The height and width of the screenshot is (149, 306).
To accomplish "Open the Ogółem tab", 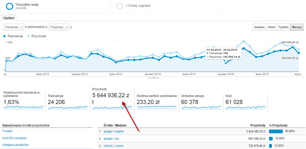I will pos(9,18).
